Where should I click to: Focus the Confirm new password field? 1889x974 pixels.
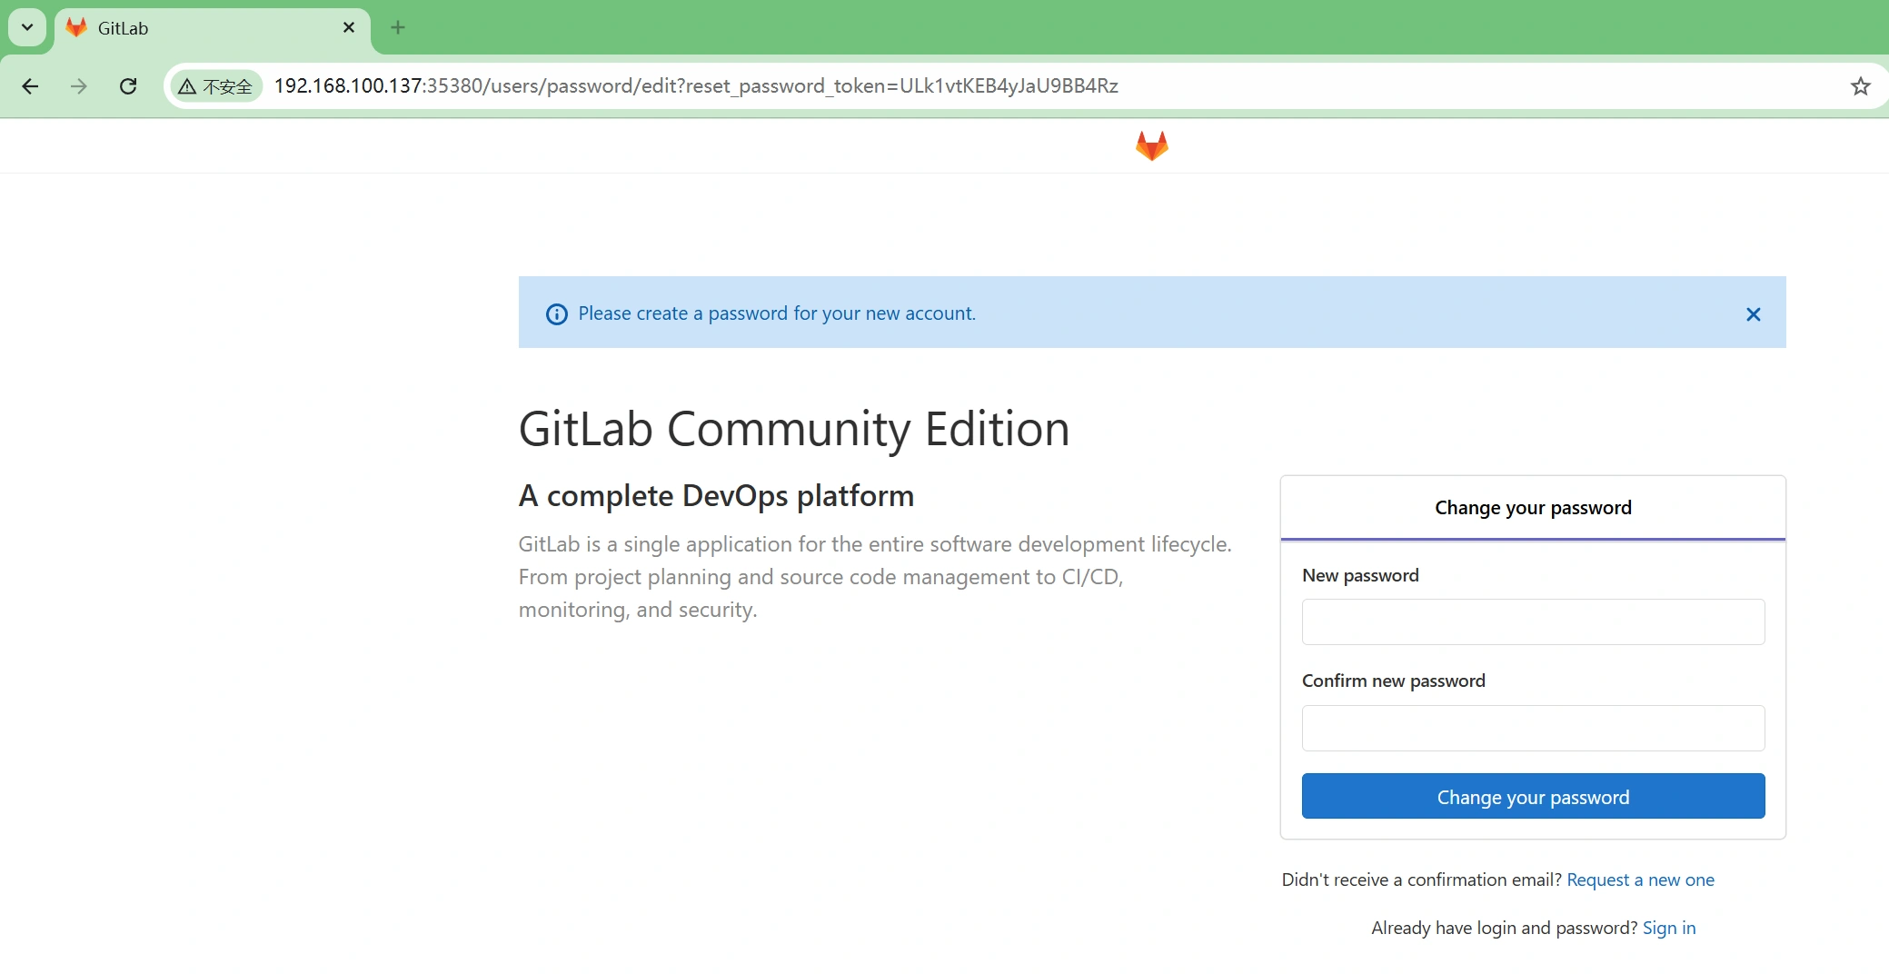pyautogui.click(x=1532, y=728)
